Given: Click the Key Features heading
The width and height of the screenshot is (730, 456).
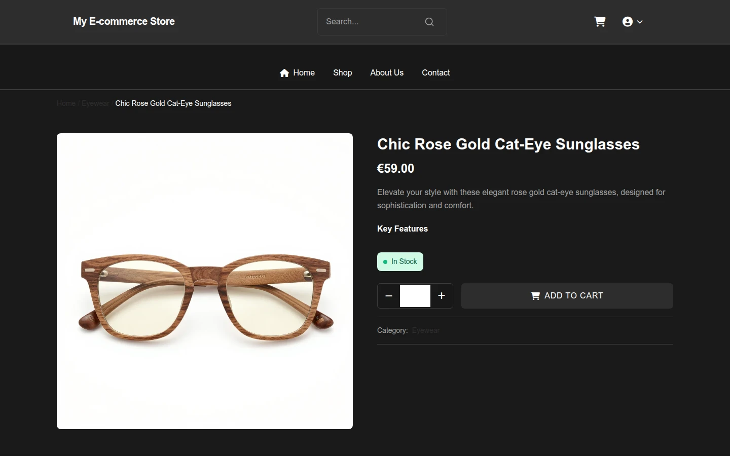Looking at the screenshot, I should (x=403, y=229).
